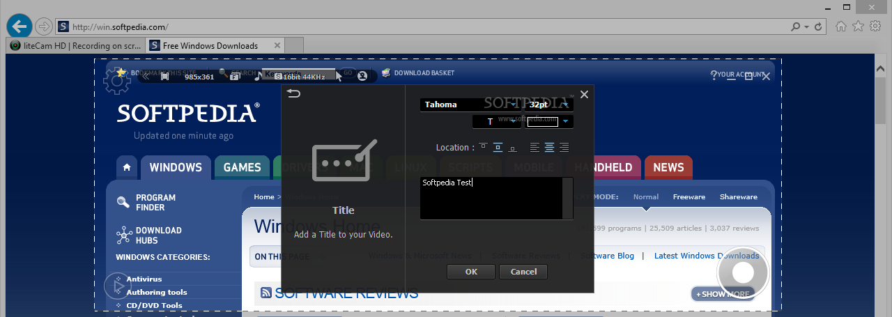Click the music note audio icon
The image size is (892, 317).
coord(257,77)
